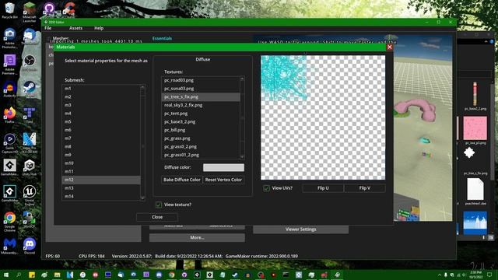Screen dimensions: 498x280
Task: Select the peachtree1 file in file explorer
Action: click(x=475, y=191)
